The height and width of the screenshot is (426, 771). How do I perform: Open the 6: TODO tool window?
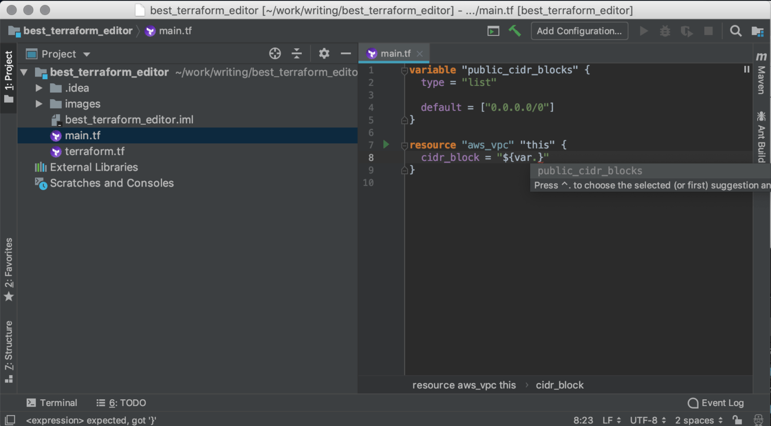(121, 403)
